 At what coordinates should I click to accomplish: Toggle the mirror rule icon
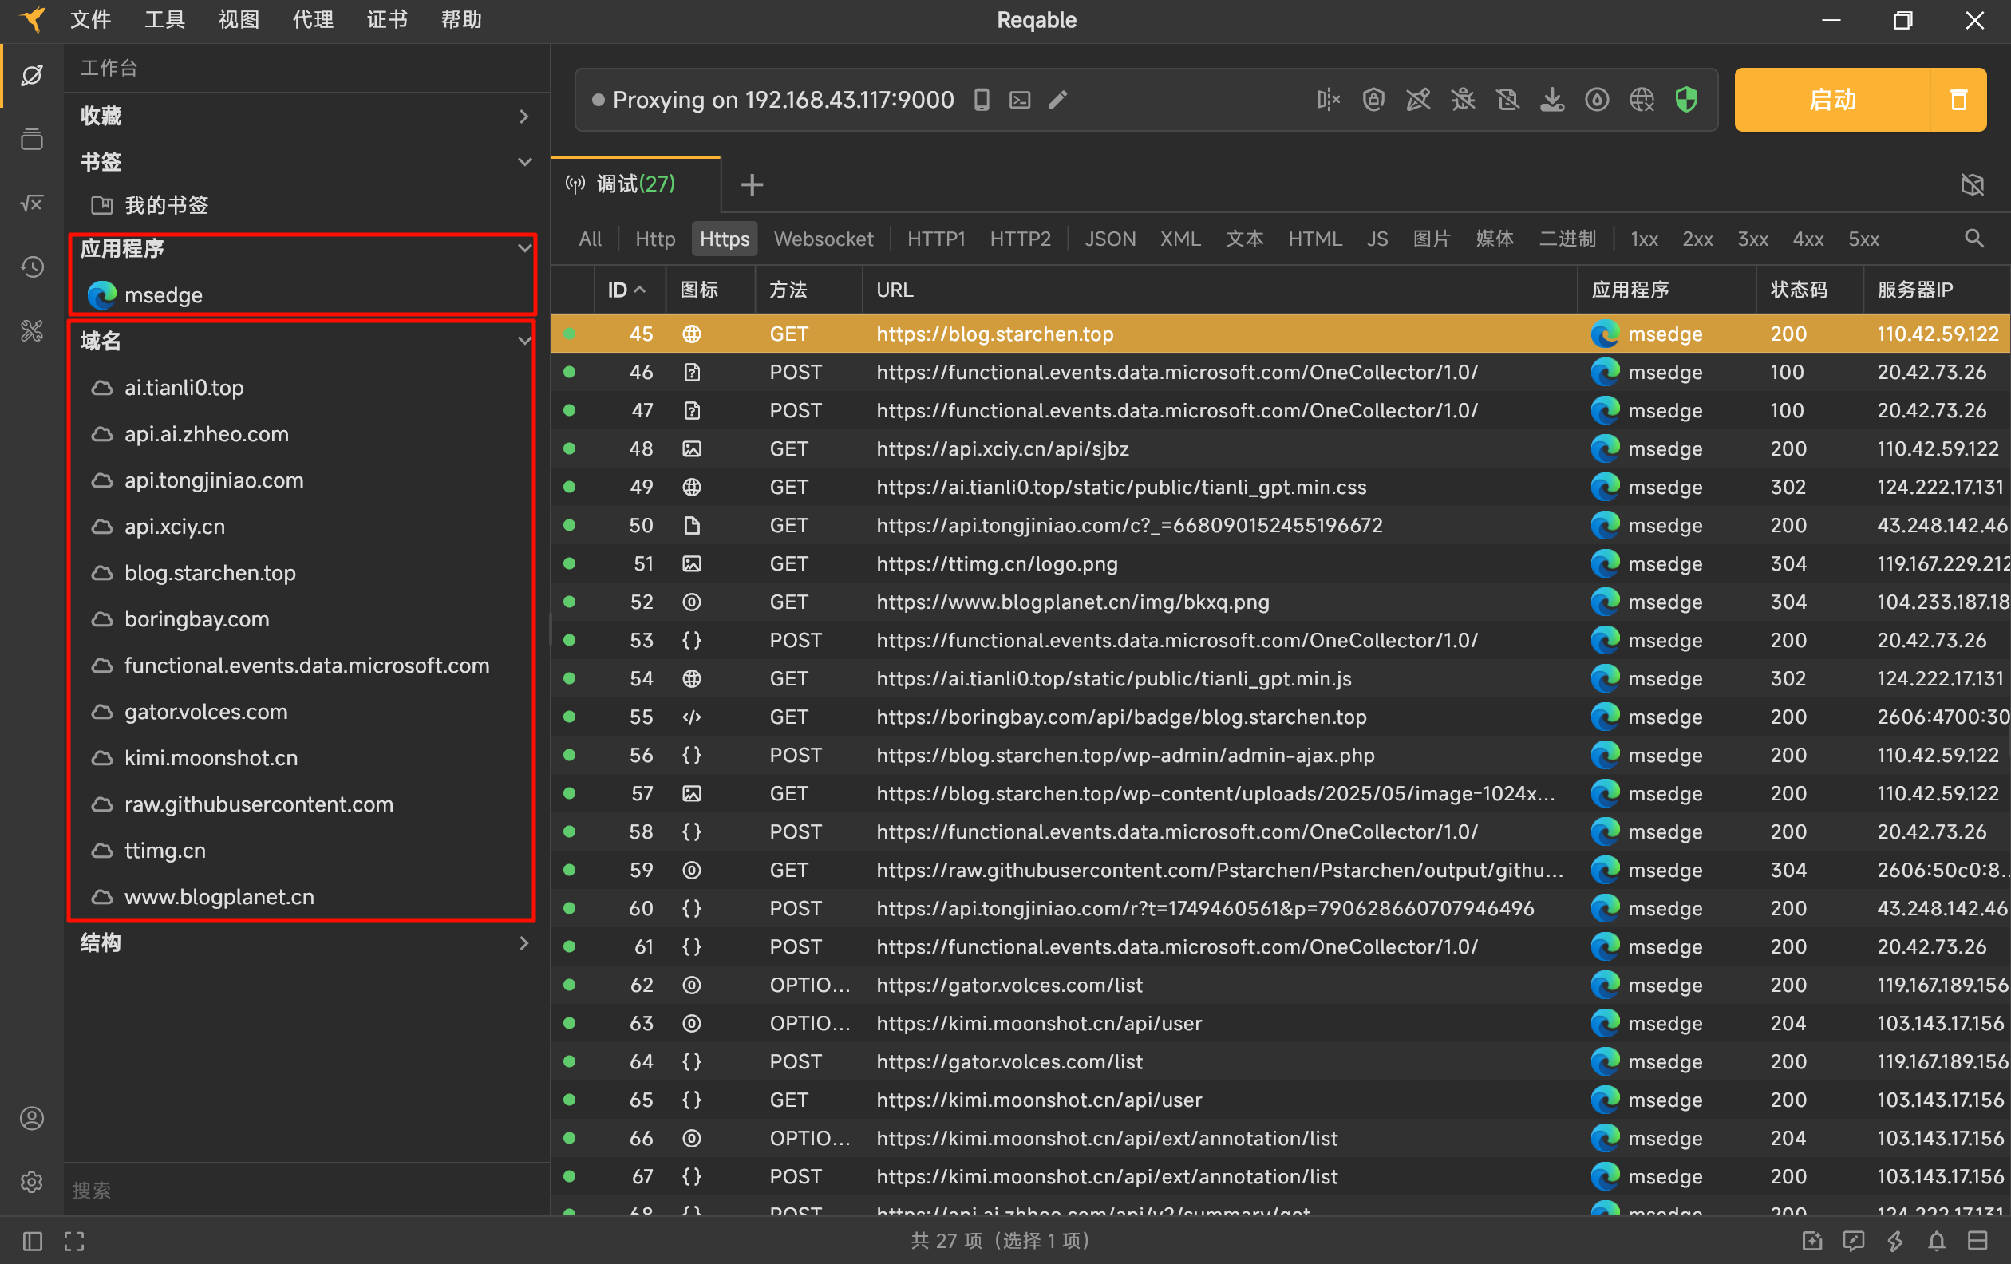[x=1328, y=101]
